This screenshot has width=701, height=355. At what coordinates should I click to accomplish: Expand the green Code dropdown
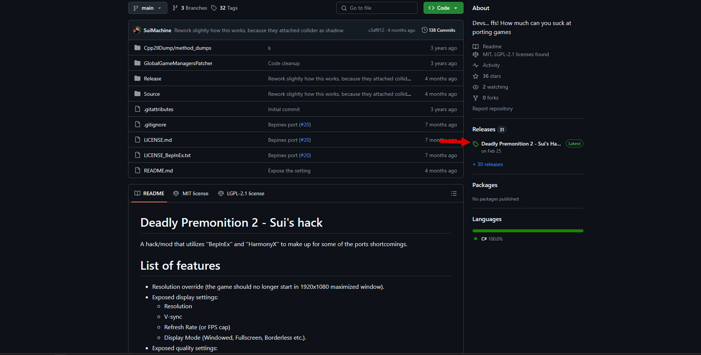click(443, 8)
